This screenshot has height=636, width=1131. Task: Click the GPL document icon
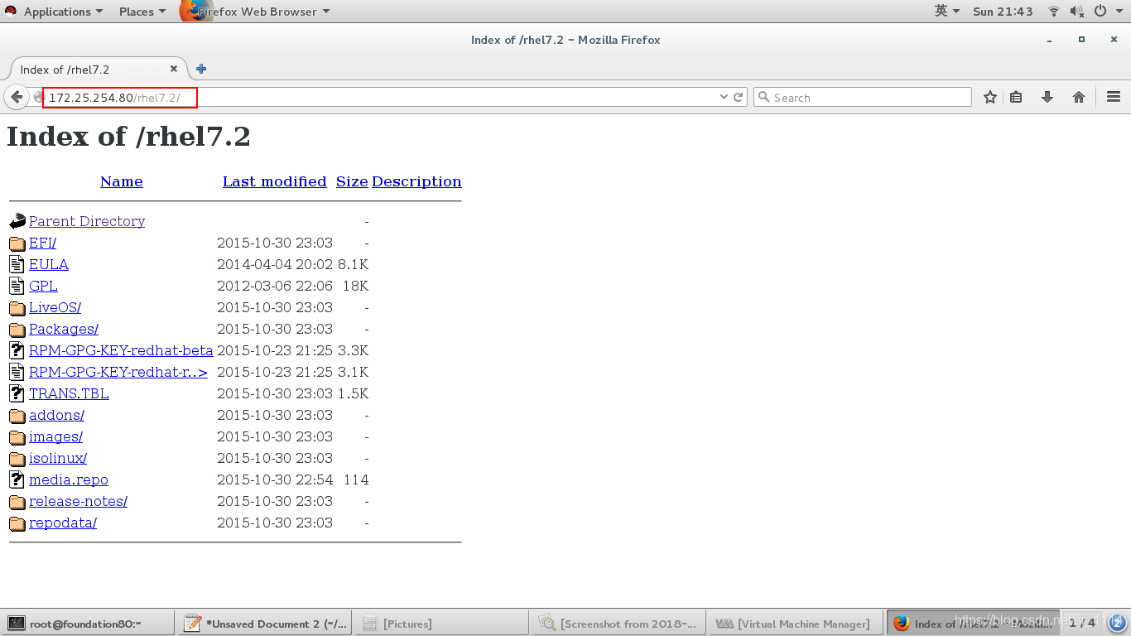click(x=17, y=287)
